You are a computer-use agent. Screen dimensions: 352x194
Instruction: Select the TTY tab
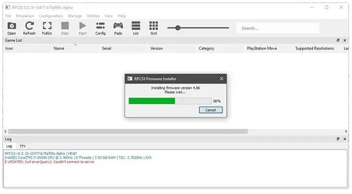(22, 146)
